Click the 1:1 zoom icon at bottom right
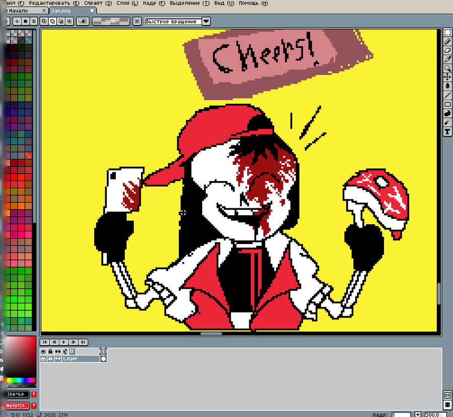This screenshot has width=453, height=417. [447, 396]
